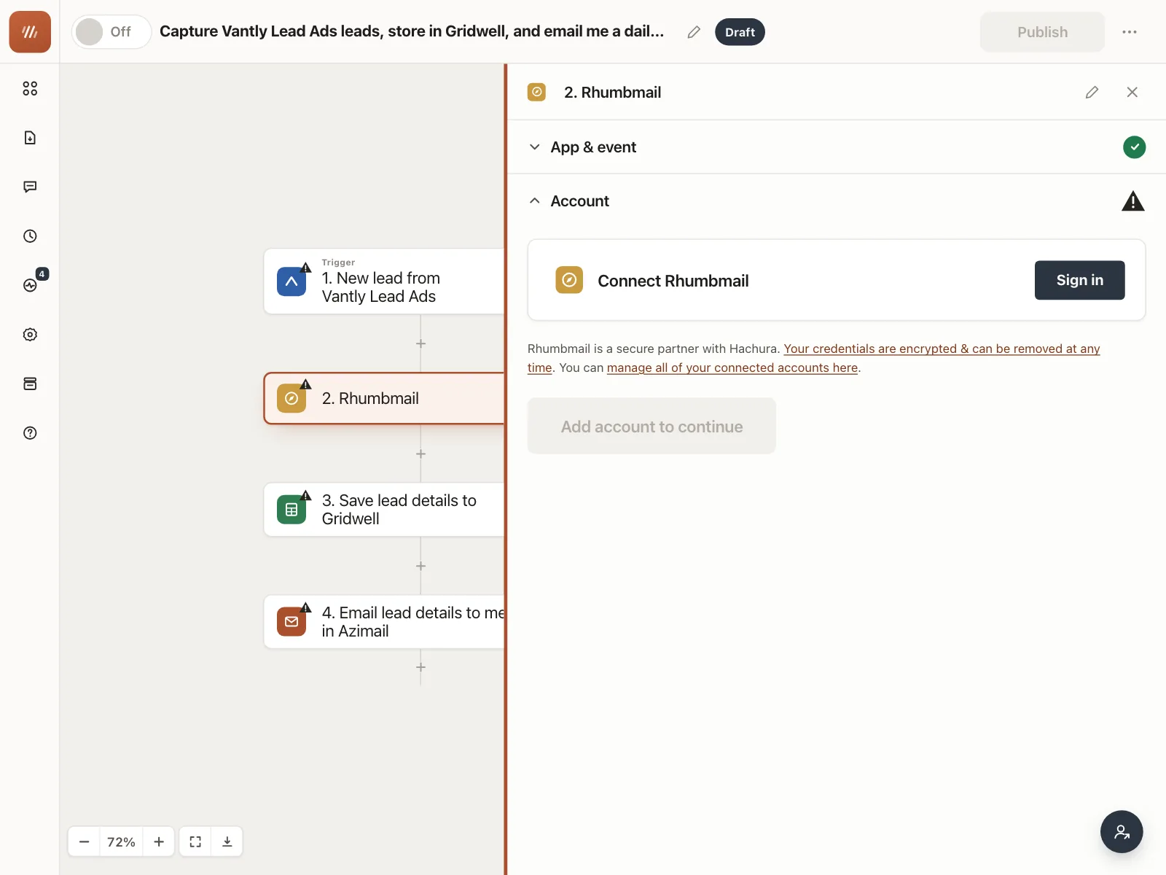The image size is (1166, 875).
Task: Select the 2. Rhumbmail step card
Action: pyautogui.click(x=384, y=398)
